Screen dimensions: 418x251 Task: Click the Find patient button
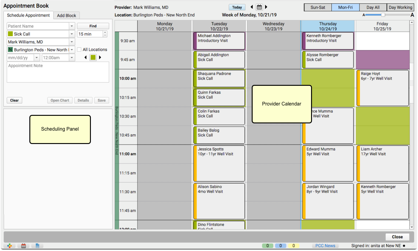click(x=93, y=26)
